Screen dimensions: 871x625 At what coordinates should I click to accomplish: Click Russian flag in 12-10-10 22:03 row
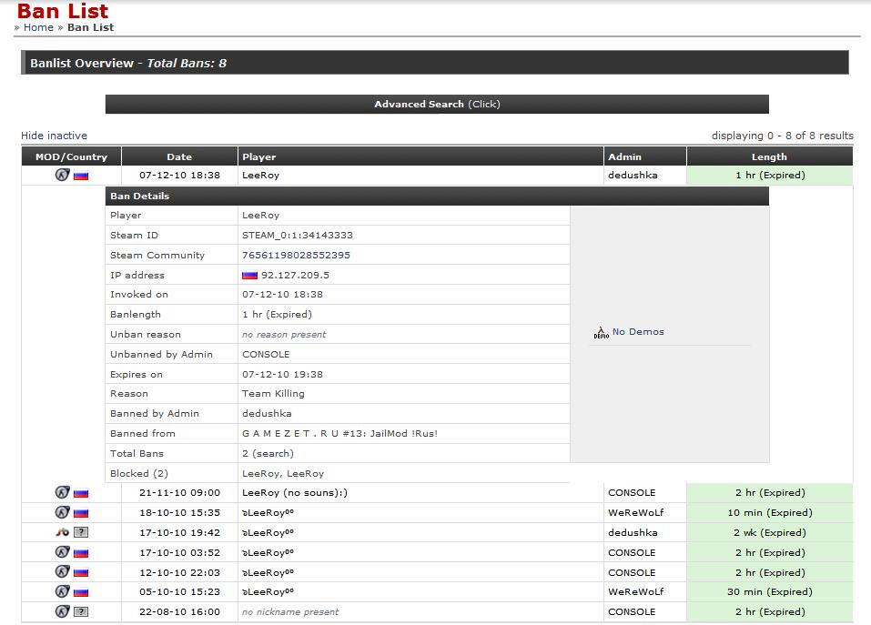pyautogui.click(x=81, y=573)
